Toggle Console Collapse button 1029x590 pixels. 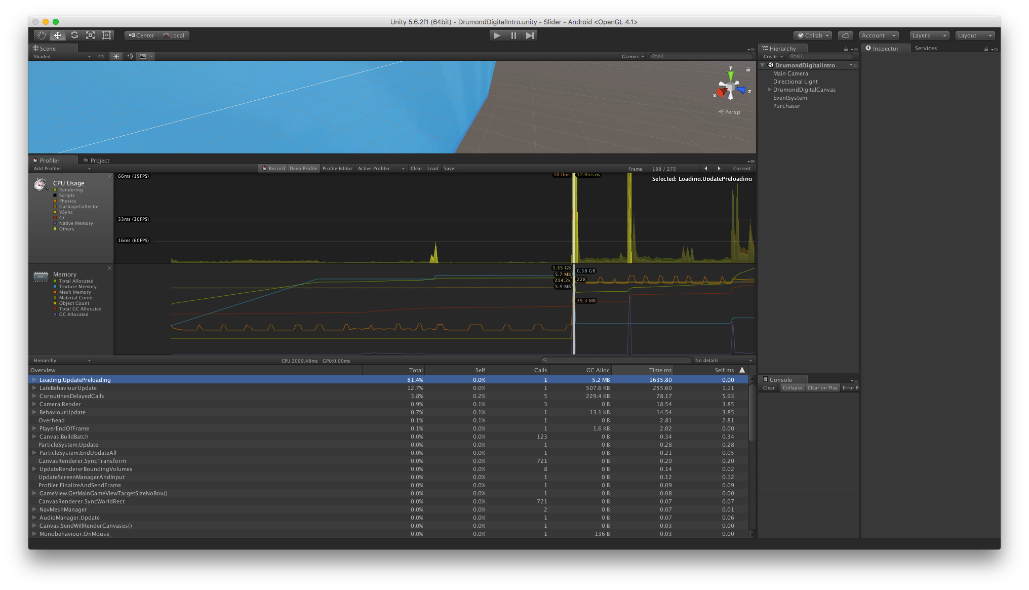793,388
